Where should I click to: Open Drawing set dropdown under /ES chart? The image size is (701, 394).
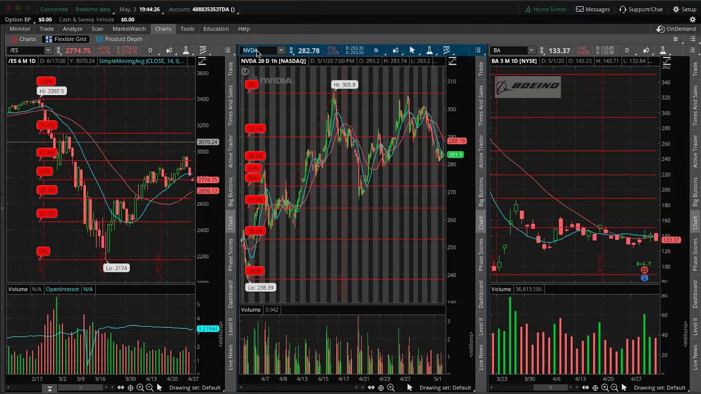195,387
